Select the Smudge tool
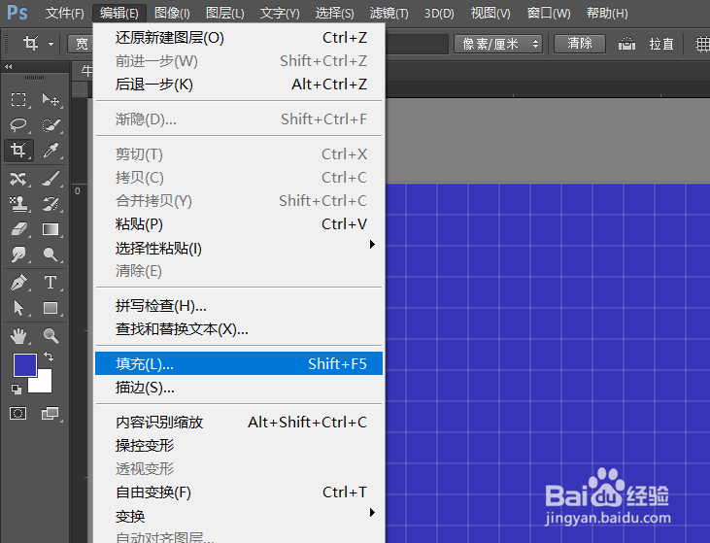 18,255
